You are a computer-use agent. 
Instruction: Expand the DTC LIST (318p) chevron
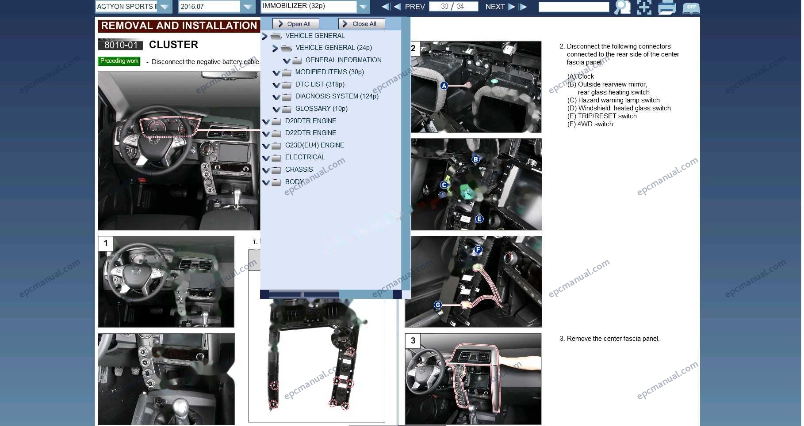pos(276,85)
